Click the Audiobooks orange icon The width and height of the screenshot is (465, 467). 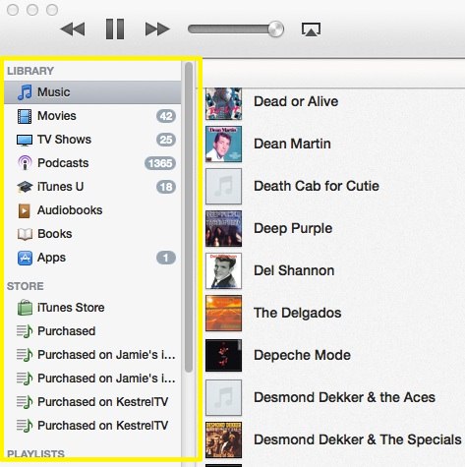pyautogui.click(x=25, y=210)
